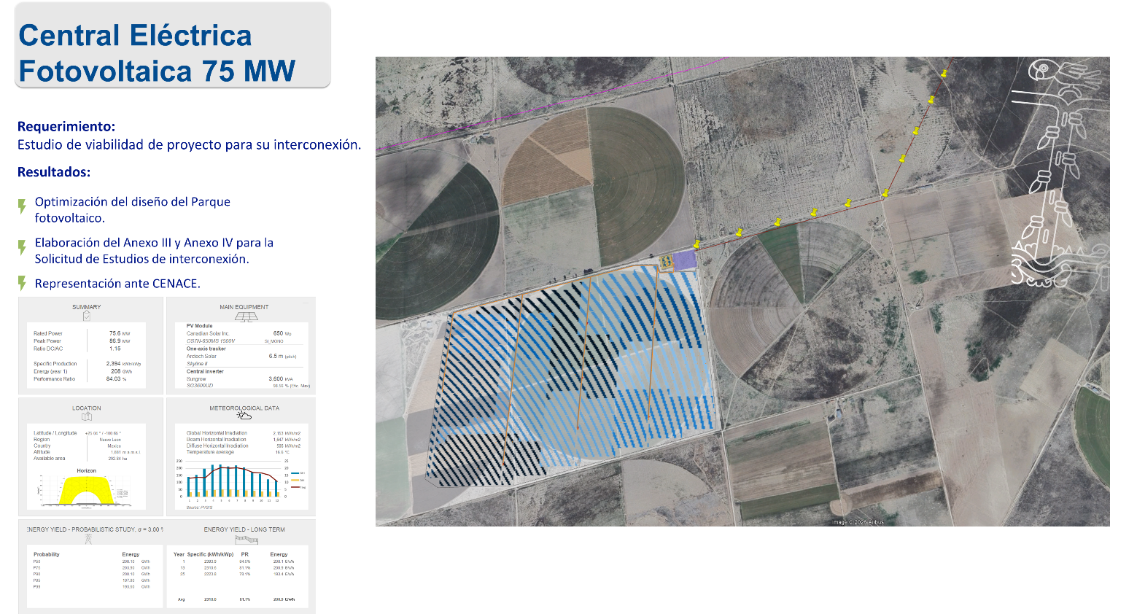Image resolution: width=1137 pixels, height=614 pixels.
Task: Click the 'METEOROLOGICAL DATA' panel heading
Action: tap(244, 408)
